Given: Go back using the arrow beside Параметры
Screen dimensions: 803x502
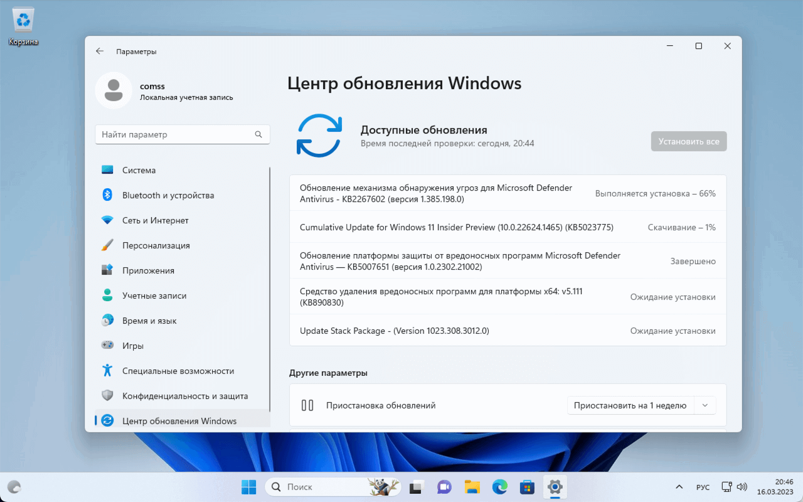Looking at the screenshot, I should coord(100,51).
